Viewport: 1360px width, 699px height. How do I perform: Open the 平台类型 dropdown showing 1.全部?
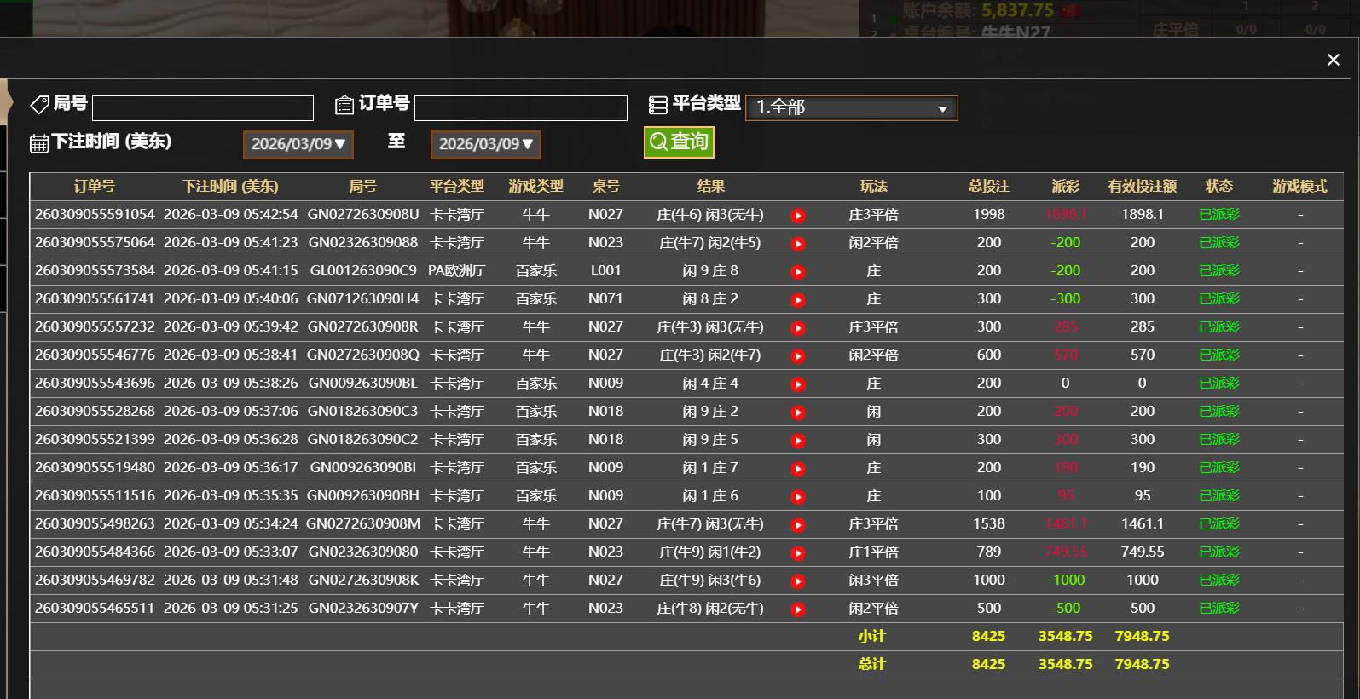pos(851,107)
